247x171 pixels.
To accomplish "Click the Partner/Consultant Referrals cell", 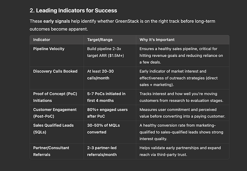I will click(51, 151).
